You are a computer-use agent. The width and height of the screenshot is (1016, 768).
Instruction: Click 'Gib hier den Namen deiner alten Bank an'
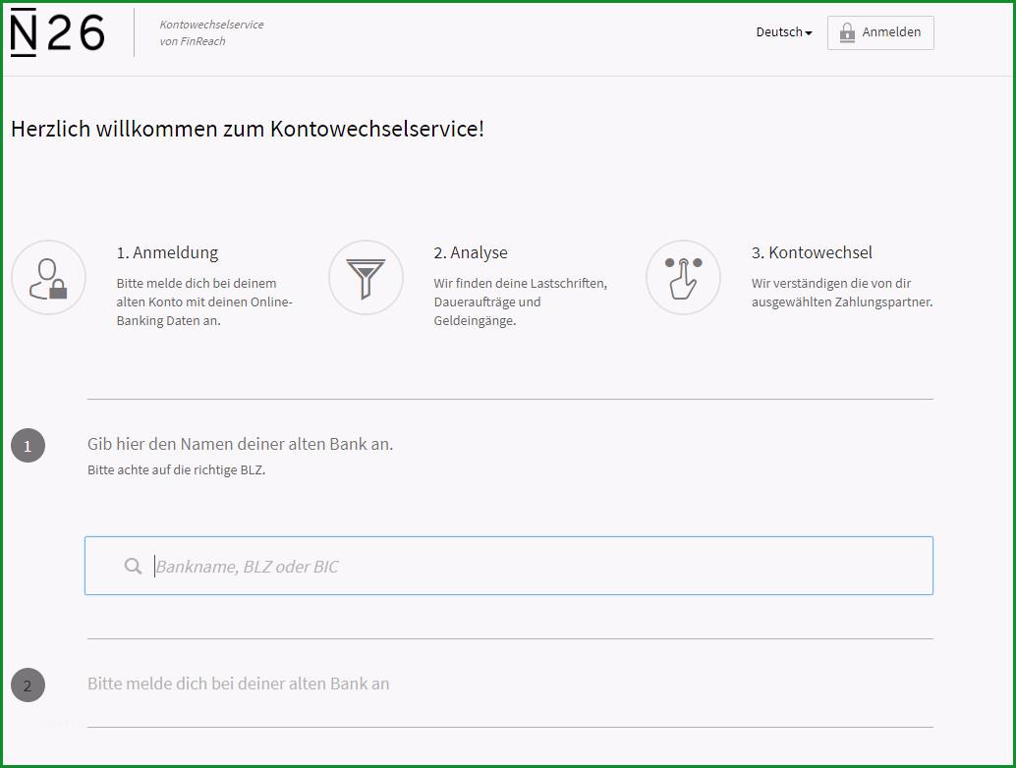coord(241,444)
